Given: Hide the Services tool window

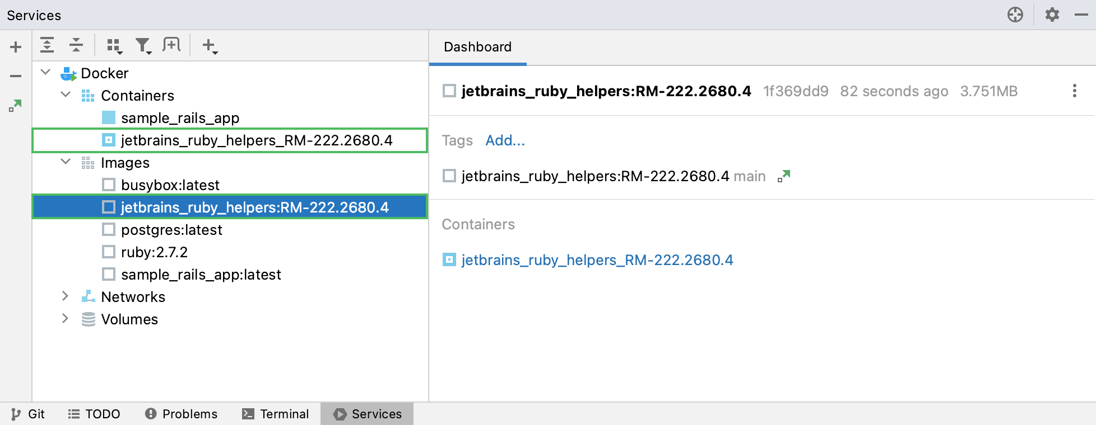Looking at the screenshot, I should coord(1081,15).
